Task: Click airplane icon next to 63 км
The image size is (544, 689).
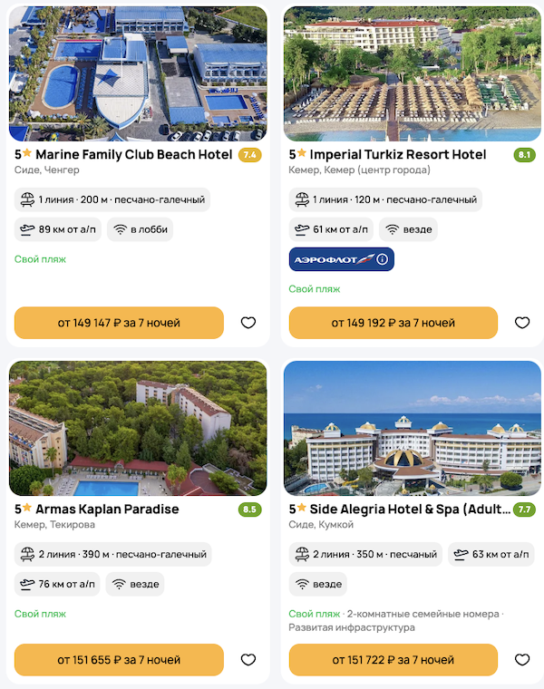Action: (x=461, y=554)
